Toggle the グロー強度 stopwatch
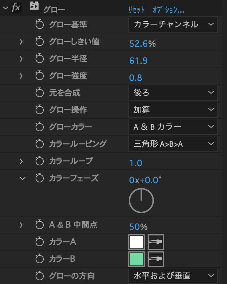The height and width of the screenshot is (284, 227). click(39, 76)
